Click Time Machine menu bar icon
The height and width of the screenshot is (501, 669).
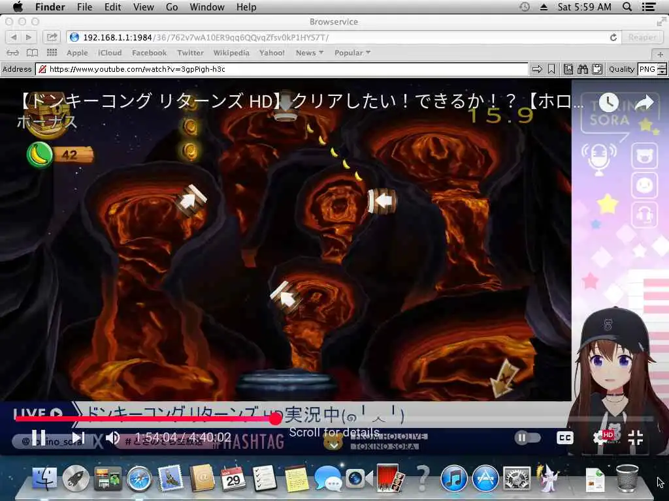point(525,7)
